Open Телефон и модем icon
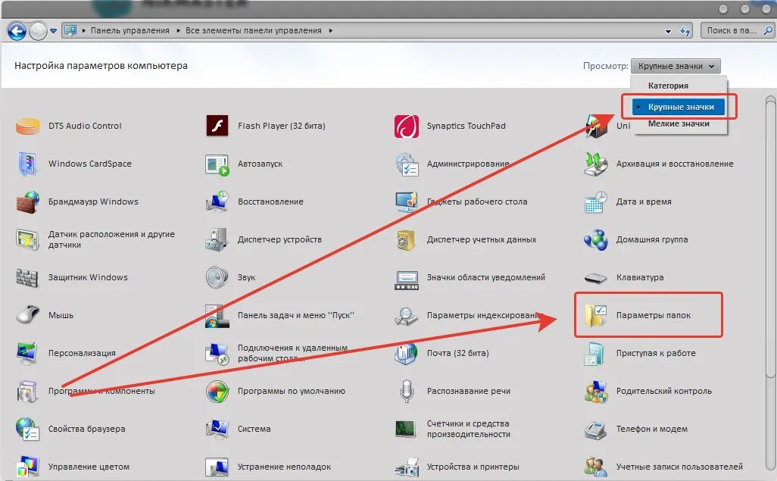Screen dimensions: 777x481 tap(596, 429)
